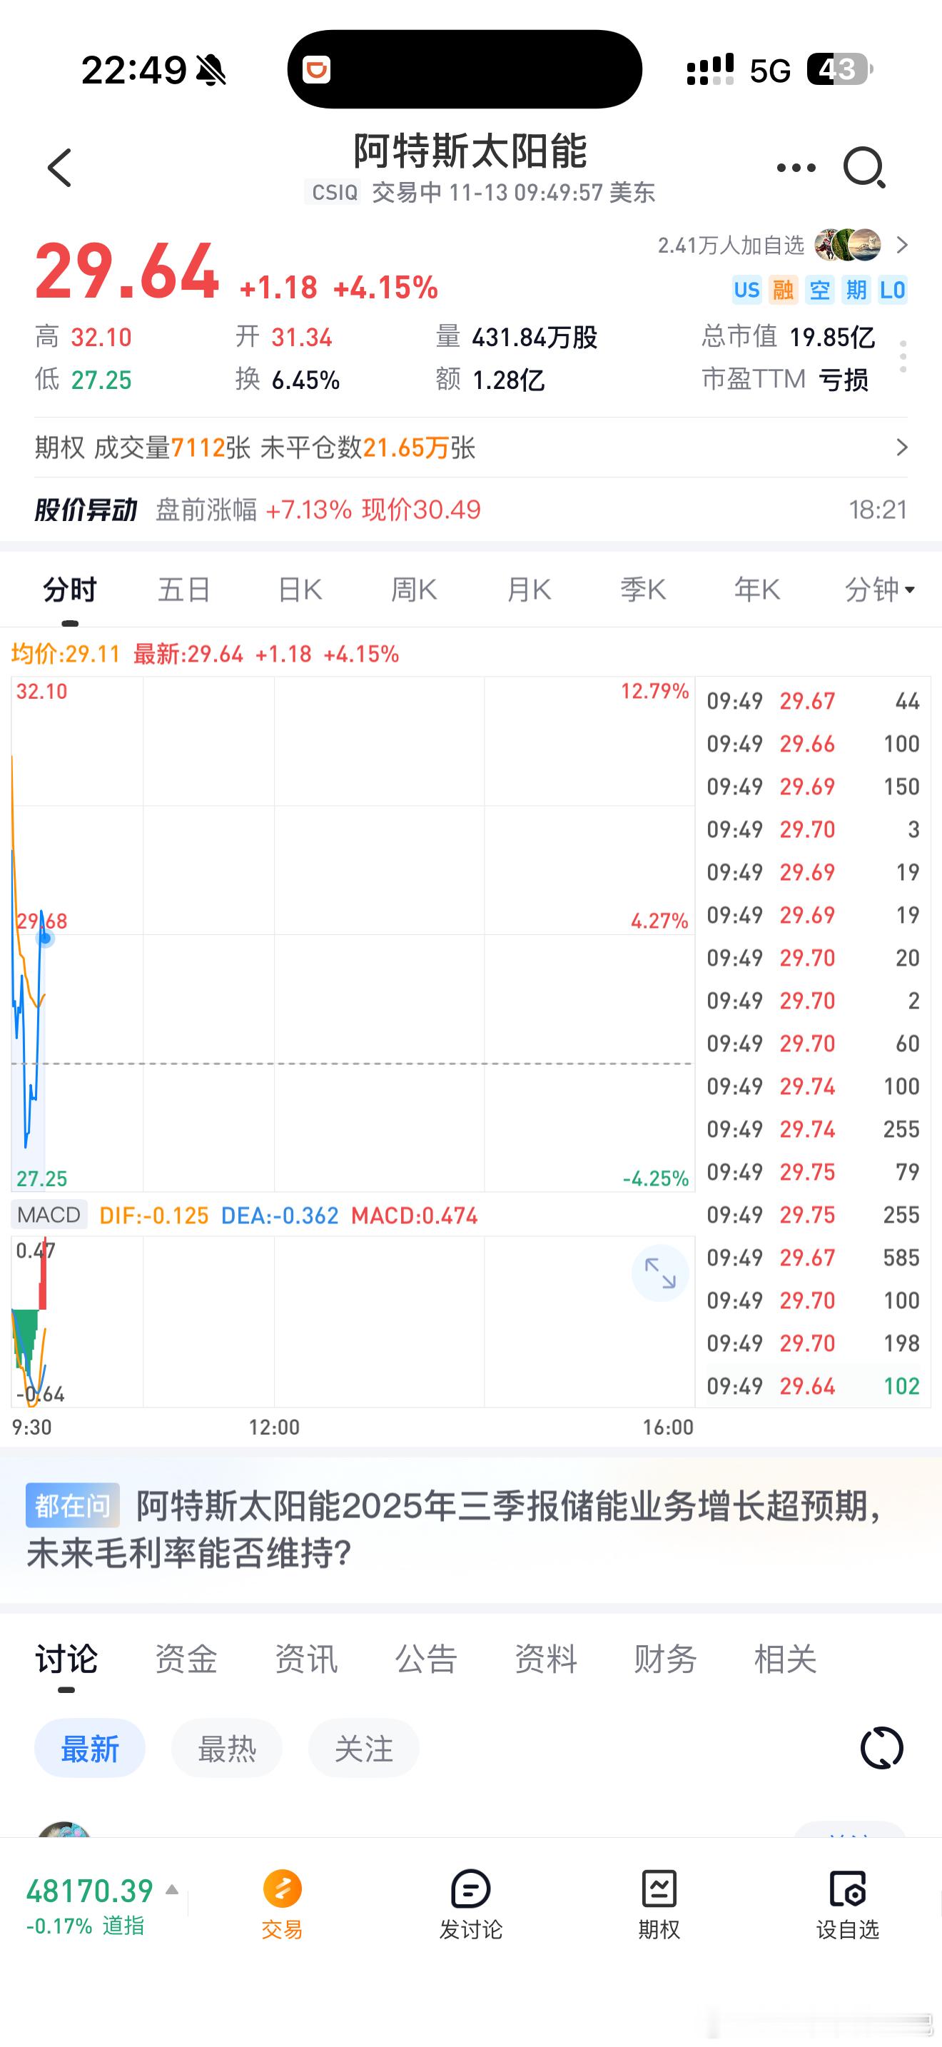Tap the 总市值 19.85亿 value

tap(831, 337)
